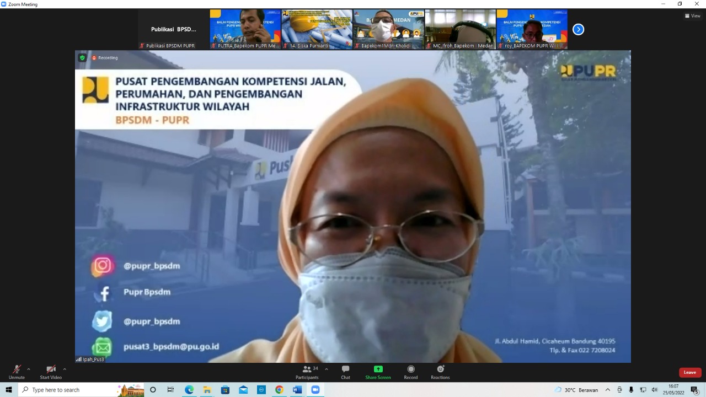Select the roy_BAPEKOM PUPR video thumbnail
The height and width of the screenshot is (397, 706).
tap(532, 29)
